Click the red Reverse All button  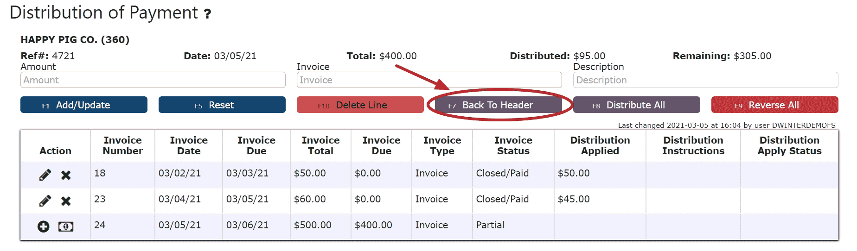coord(774,105)
